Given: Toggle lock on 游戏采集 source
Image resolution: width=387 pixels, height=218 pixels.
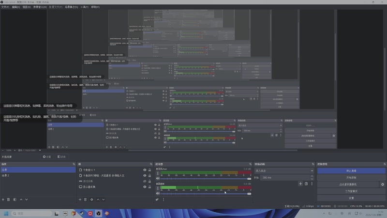Looking at the screenshot, I should tap(149, 181).
